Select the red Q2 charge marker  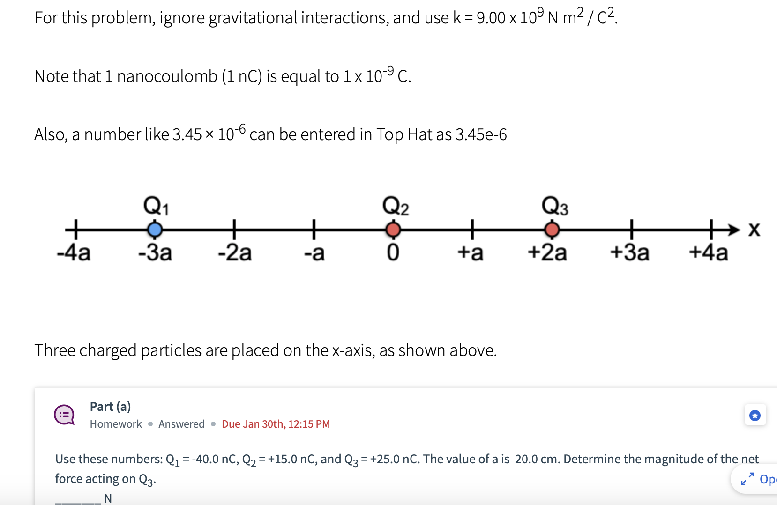[393, 230]
